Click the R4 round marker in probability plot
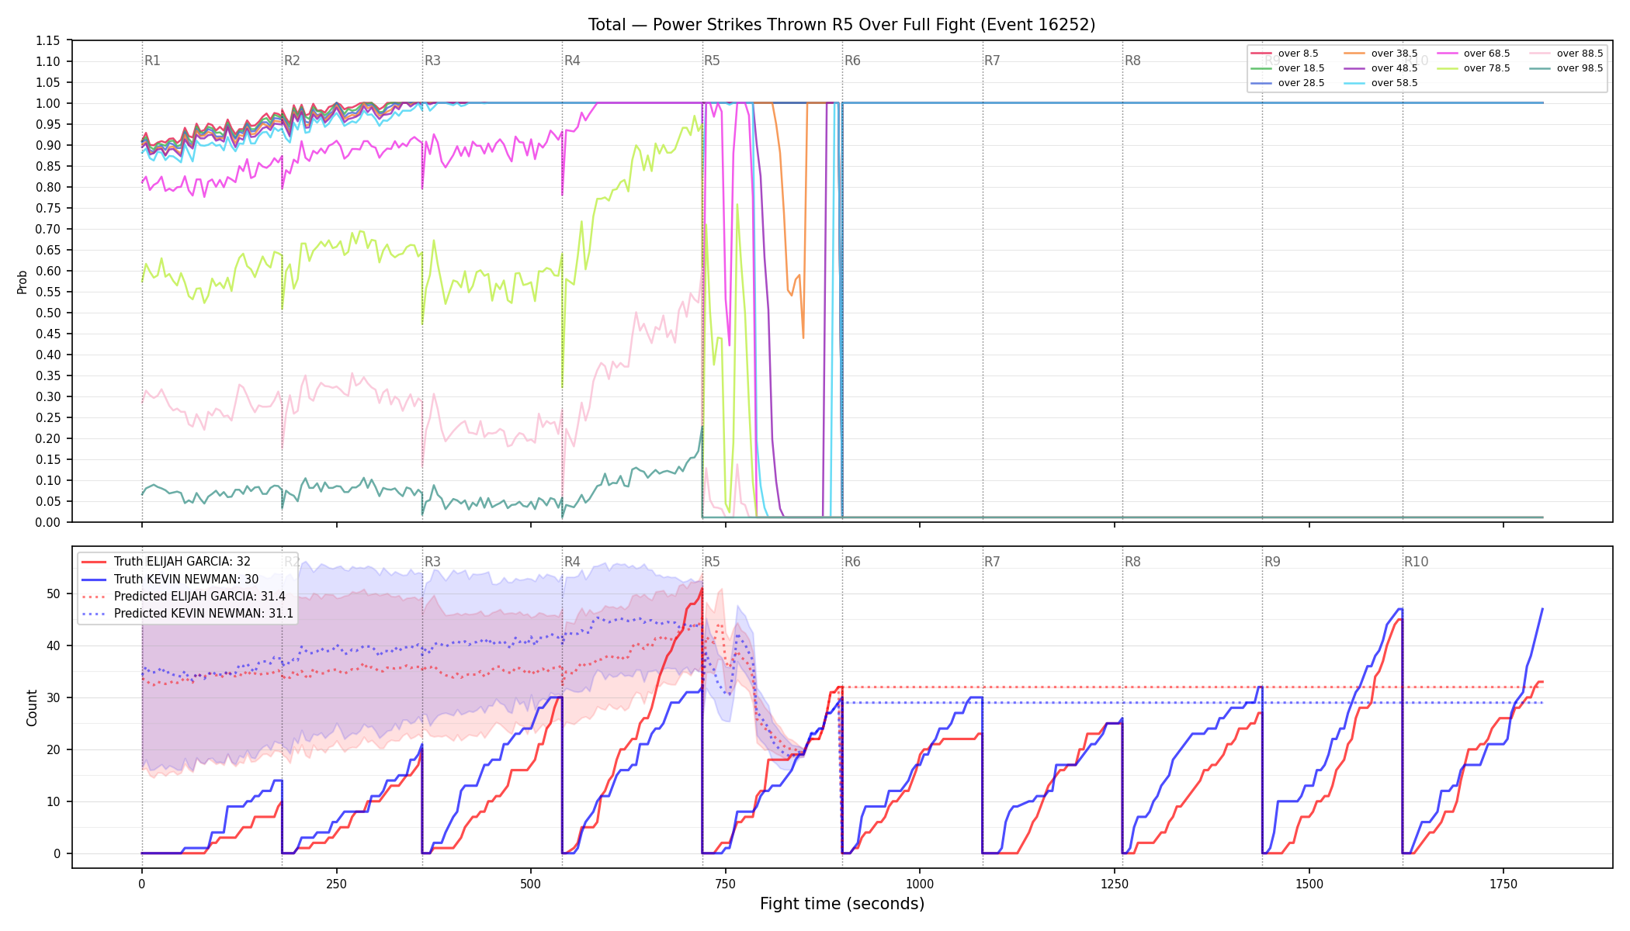This screenshot has height=931, width=1630. 572,61
